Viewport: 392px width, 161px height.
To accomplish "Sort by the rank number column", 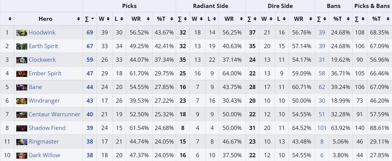I will pyautogui.click(x=7, y=19).
